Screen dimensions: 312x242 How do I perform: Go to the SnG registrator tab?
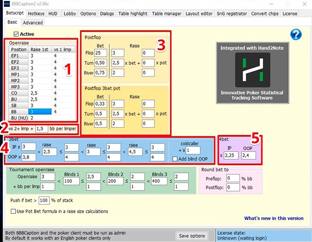point(233,14)
